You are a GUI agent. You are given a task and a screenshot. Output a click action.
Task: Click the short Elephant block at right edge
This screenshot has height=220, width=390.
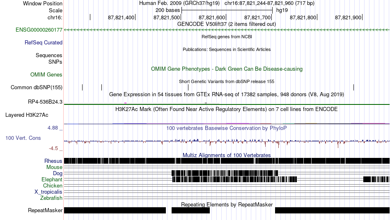point(376,179)
